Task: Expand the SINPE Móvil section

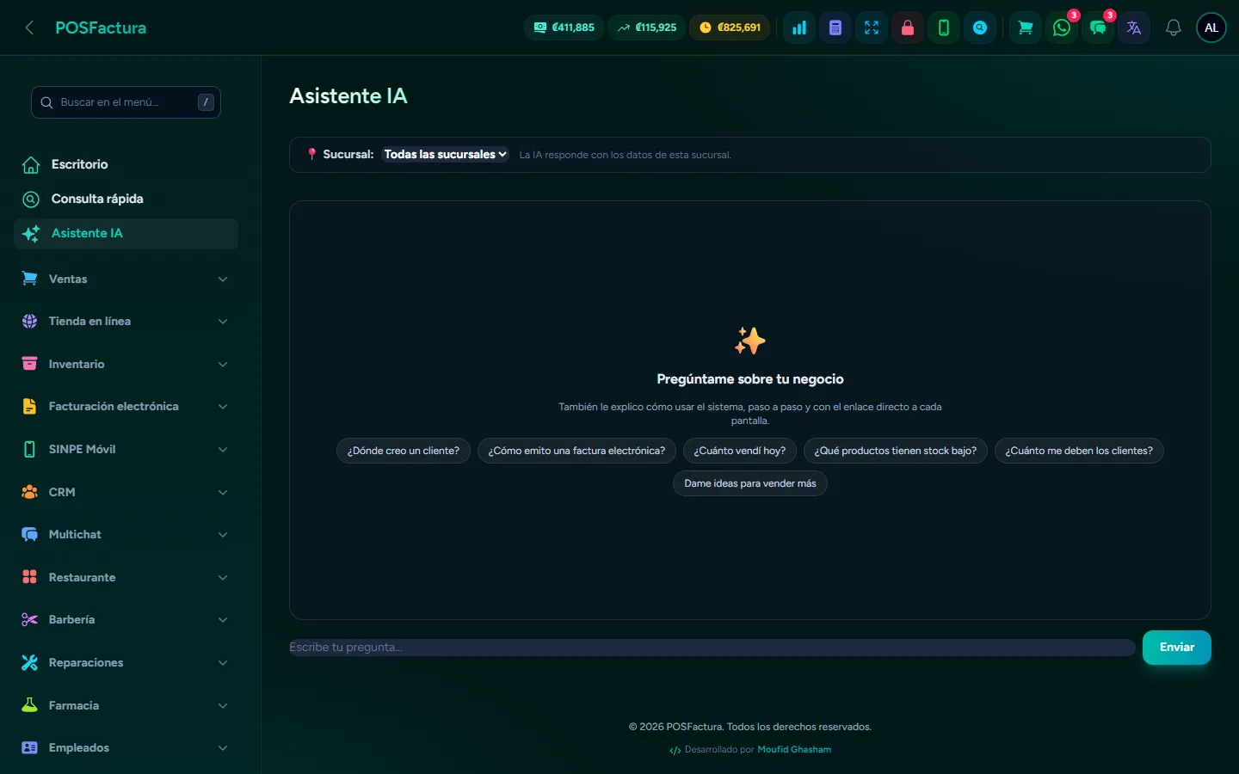Action: (126, 449)
